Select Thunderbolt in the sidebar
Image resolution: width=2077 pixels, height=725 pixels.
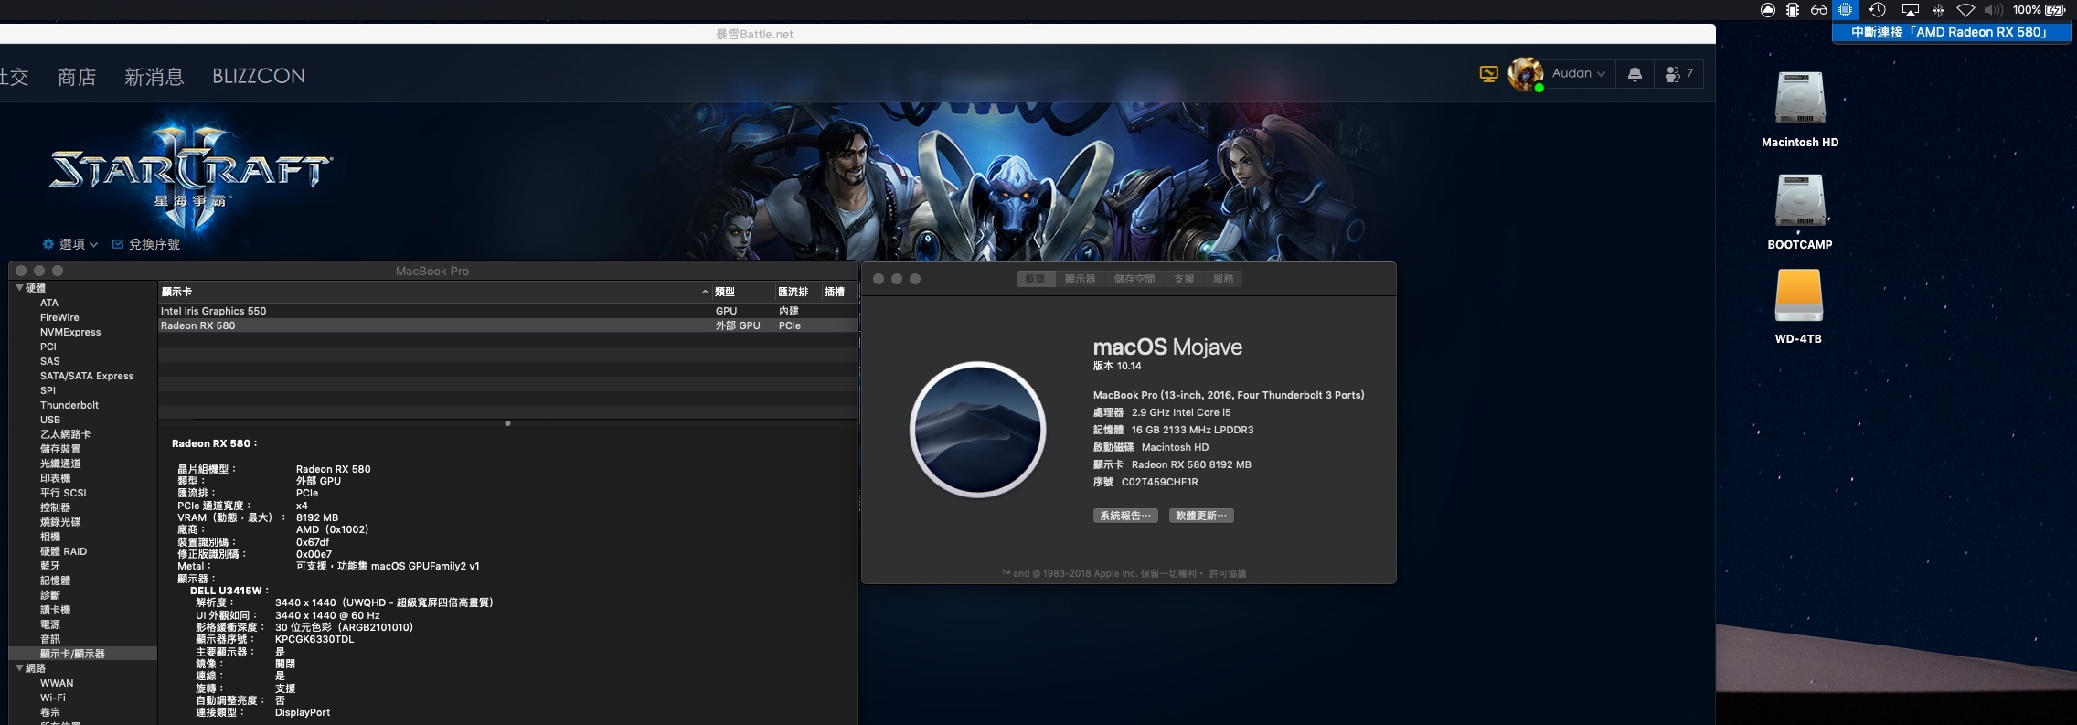tap(69, 405)
